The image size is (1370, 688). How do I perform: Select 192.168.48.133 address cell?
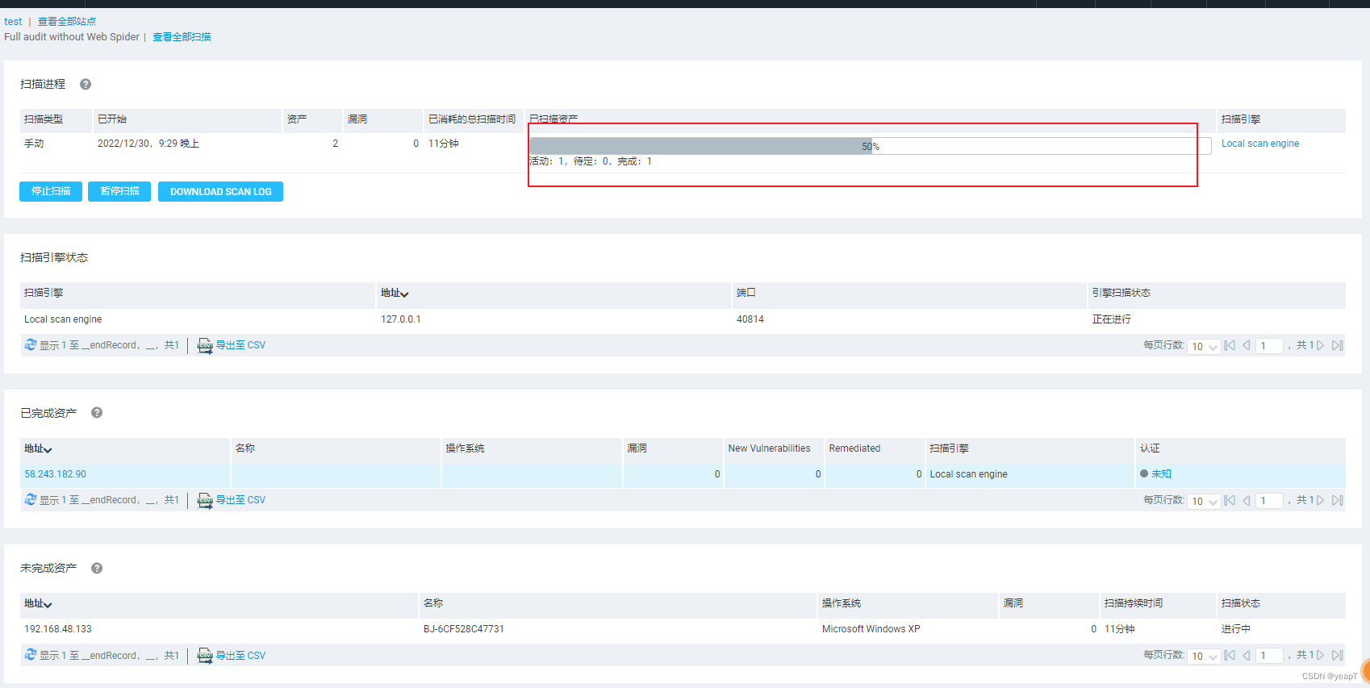pyautogui.click(x=58, y=629)
